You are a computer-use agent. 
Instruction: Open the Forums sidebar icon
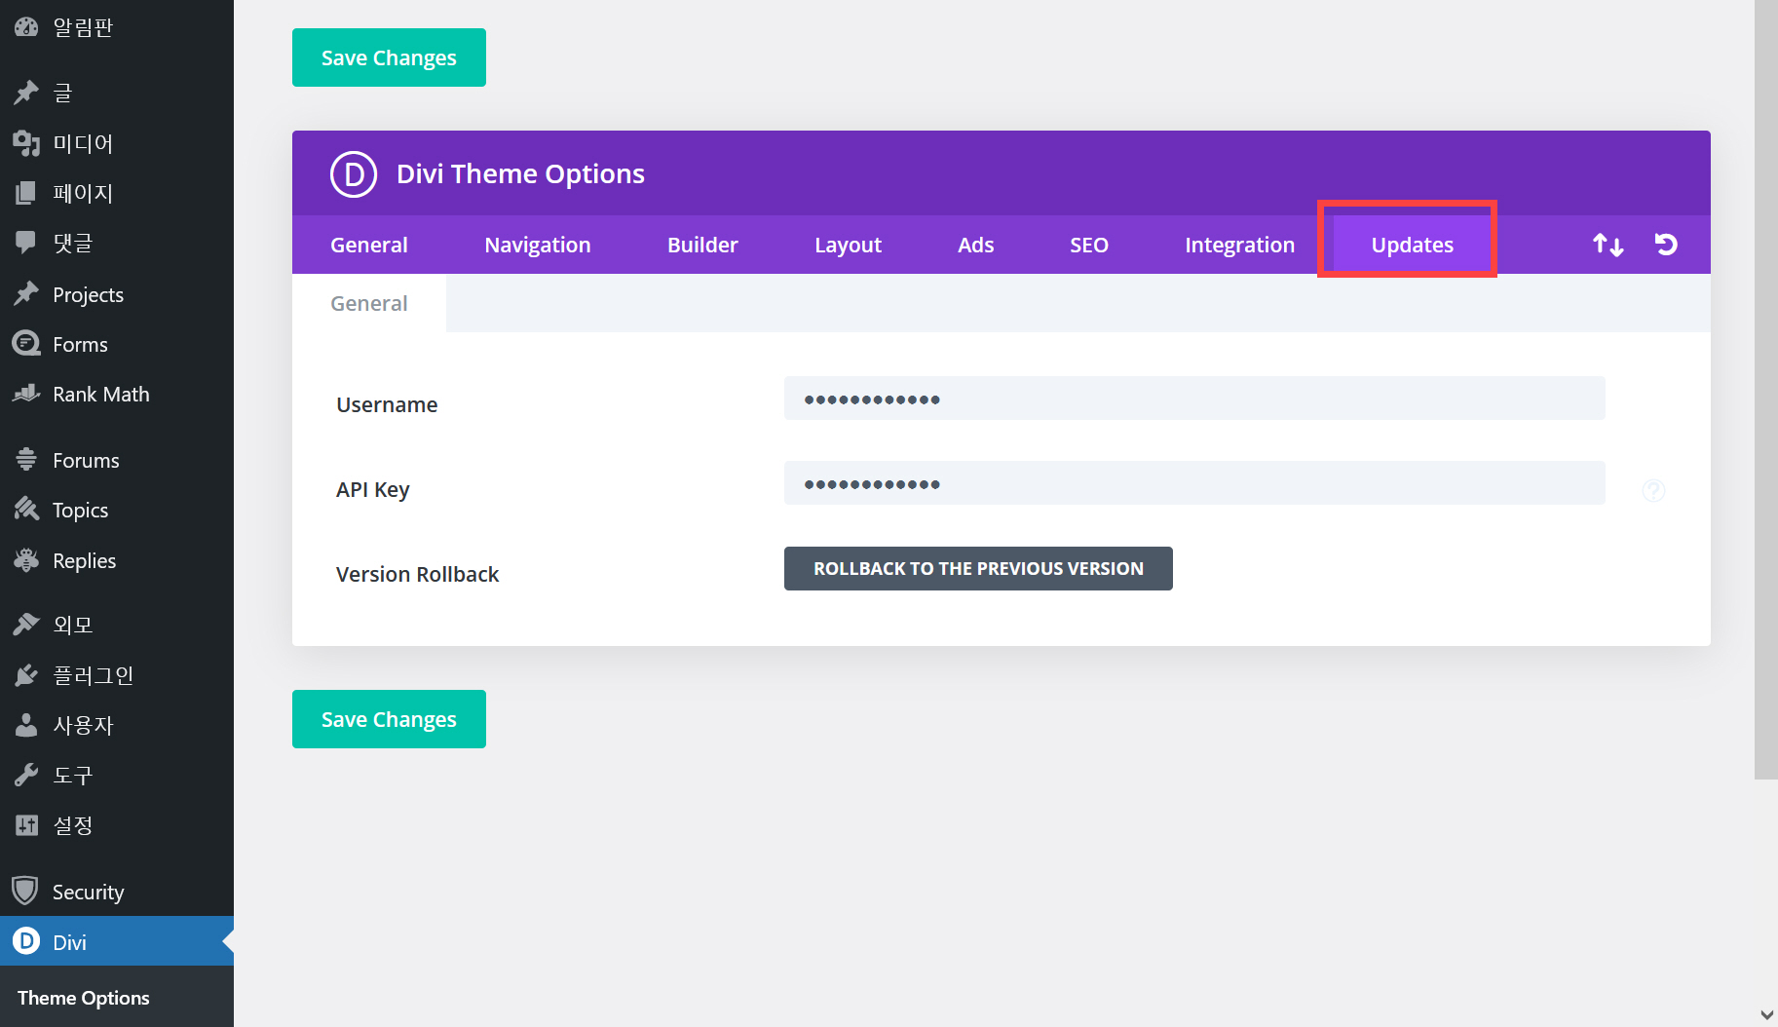(x=26, y=460)
